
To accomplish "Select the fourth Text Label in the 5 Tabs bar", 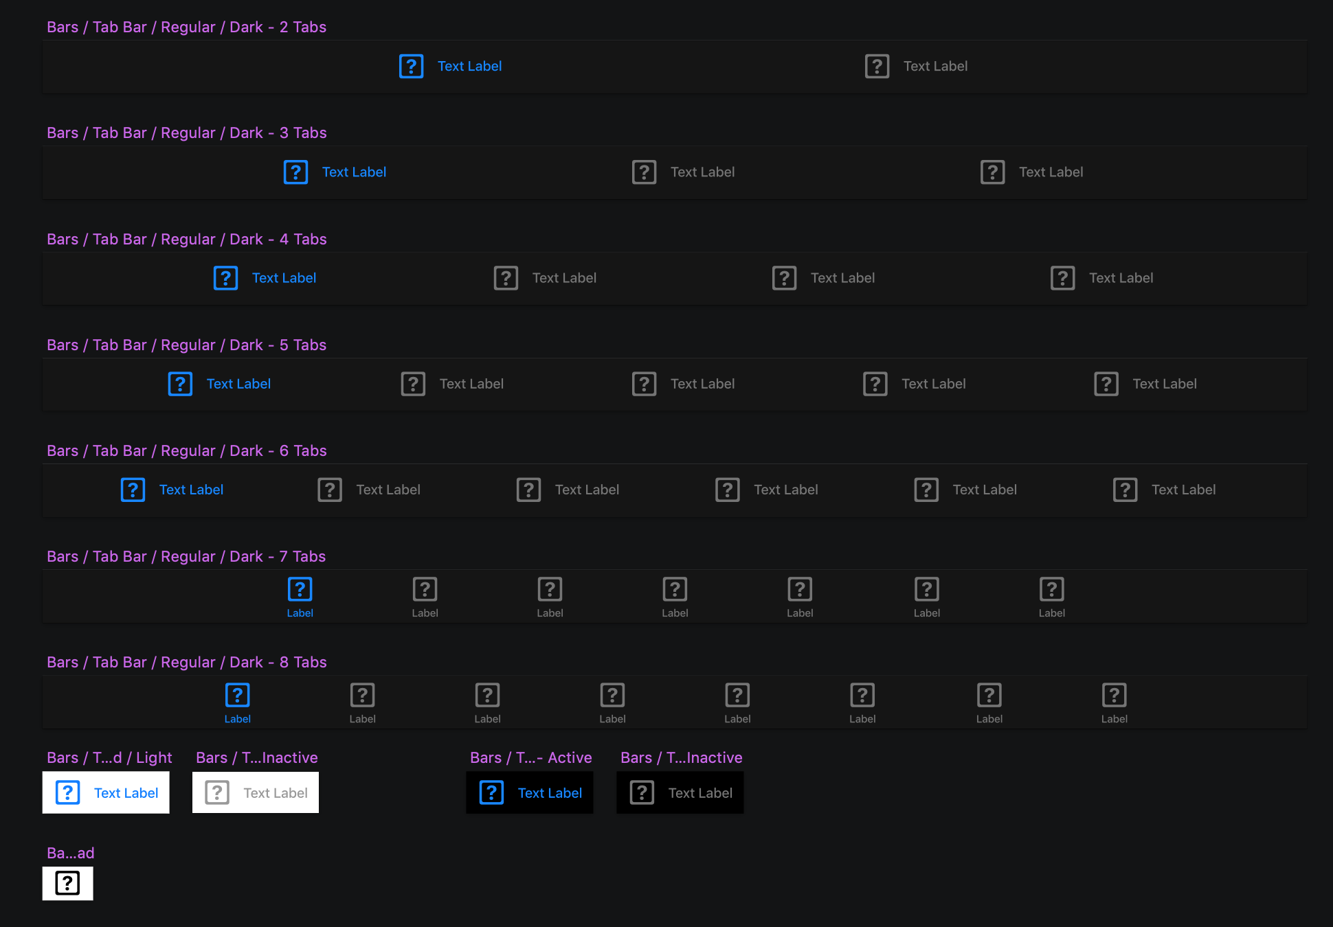I will [x=934, y=384].
